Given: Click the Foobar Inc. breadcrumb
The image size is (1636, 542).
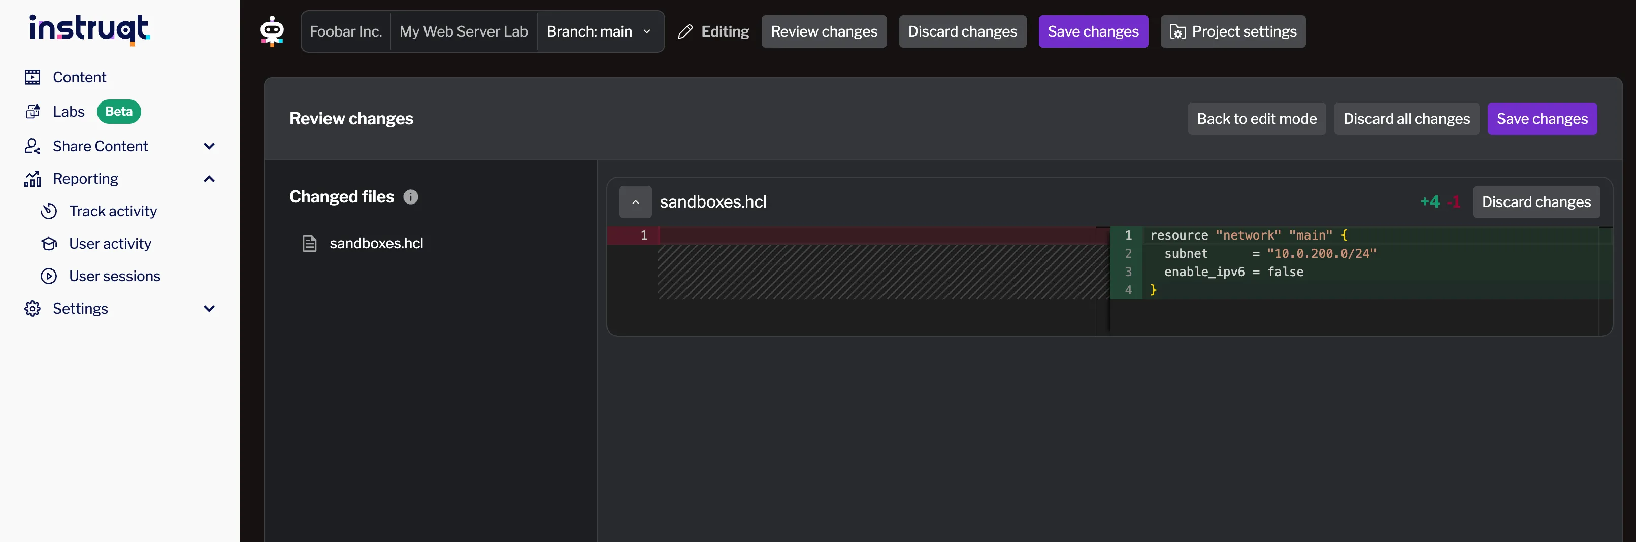Looking at the screenshot, I should (345, 32).
